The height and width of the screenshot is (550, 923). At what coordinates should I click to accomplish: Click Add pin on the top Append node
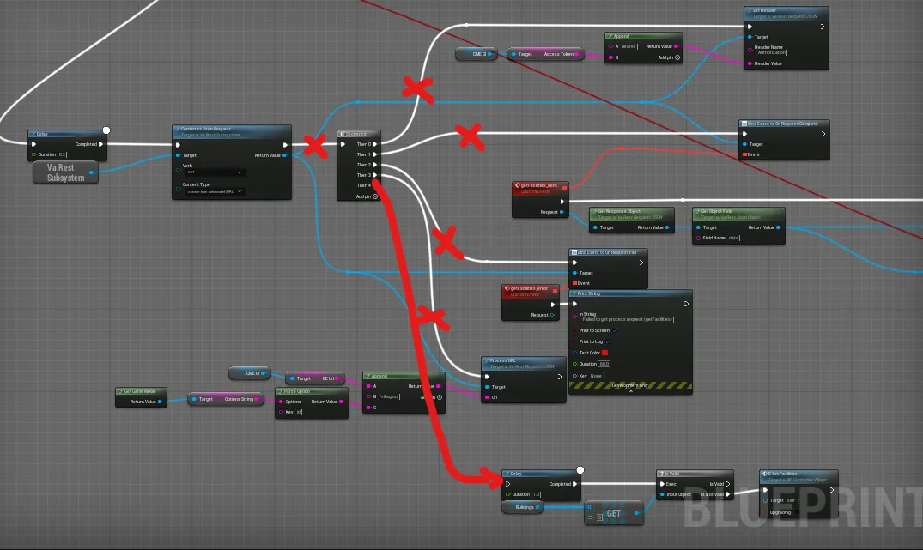(677, 57)
